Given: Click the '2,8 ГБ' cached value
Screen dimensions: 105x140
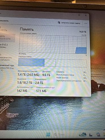Looking at the screenshot, I should [x=39, y=83].
